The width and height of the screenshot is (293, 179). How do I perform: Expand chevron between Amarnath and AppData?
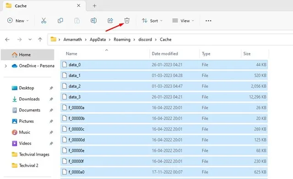tap(86, 40)
